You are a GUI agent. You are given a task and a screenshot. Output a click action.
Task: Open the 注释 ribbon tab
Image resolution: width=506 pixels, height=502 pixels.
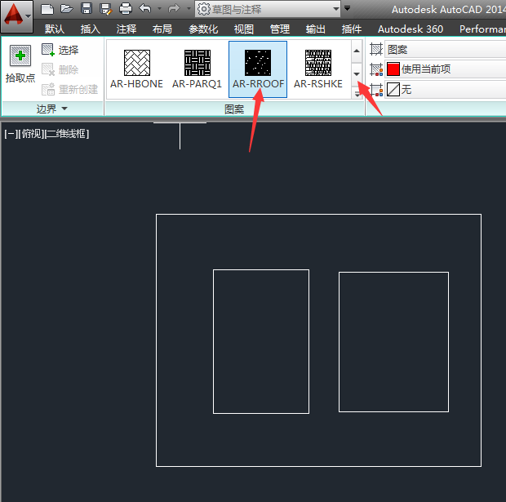coord(126,29)
